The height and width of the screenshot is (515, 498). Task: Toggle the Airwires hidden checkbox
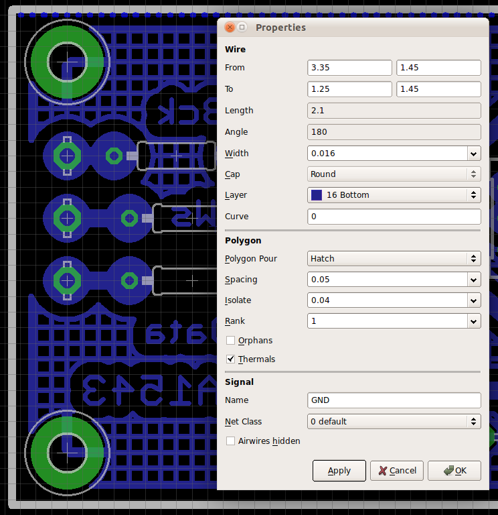(230, 441)
